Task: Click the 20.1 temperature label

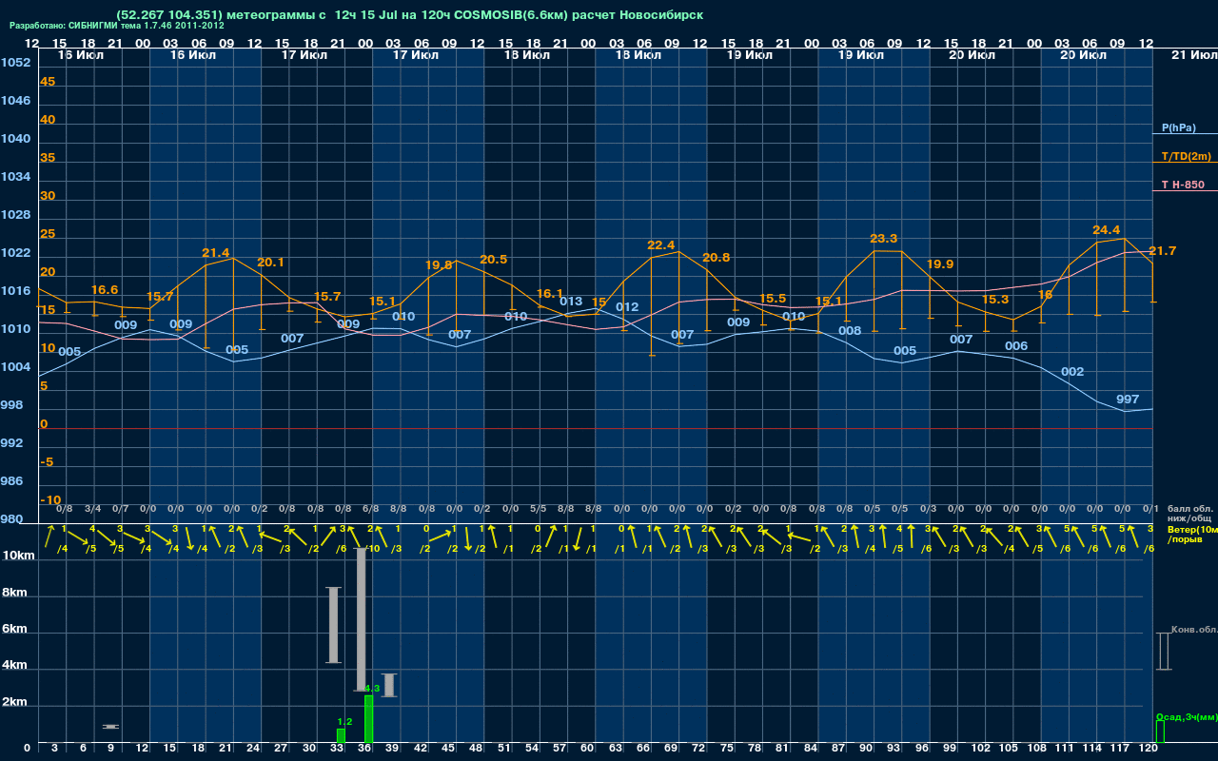Action: pyautogui.click(x=270, y=263)
